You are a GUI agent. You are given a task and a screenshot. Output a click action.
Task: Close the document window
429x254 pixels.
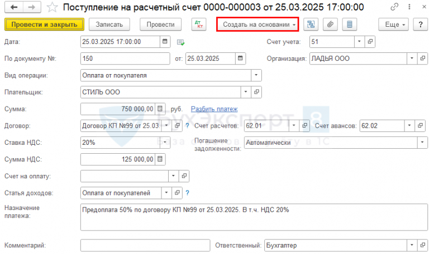(424, 7)
